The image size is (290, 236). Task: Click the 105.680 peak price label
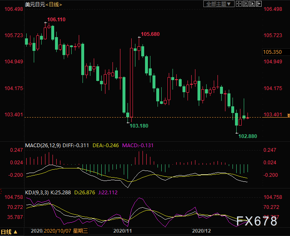pyautogui.click(x=150, y=34)
